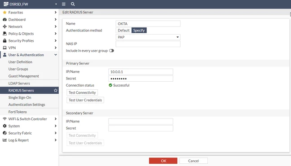
Task: Click the Security Fabric icon
Action: (x=4, y=133)
